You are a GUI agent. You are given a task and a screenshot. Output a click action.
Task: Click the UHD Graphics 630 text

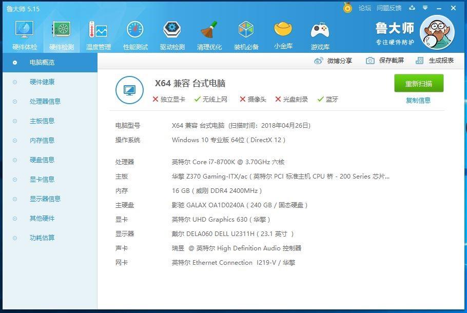tap(221, 220)
